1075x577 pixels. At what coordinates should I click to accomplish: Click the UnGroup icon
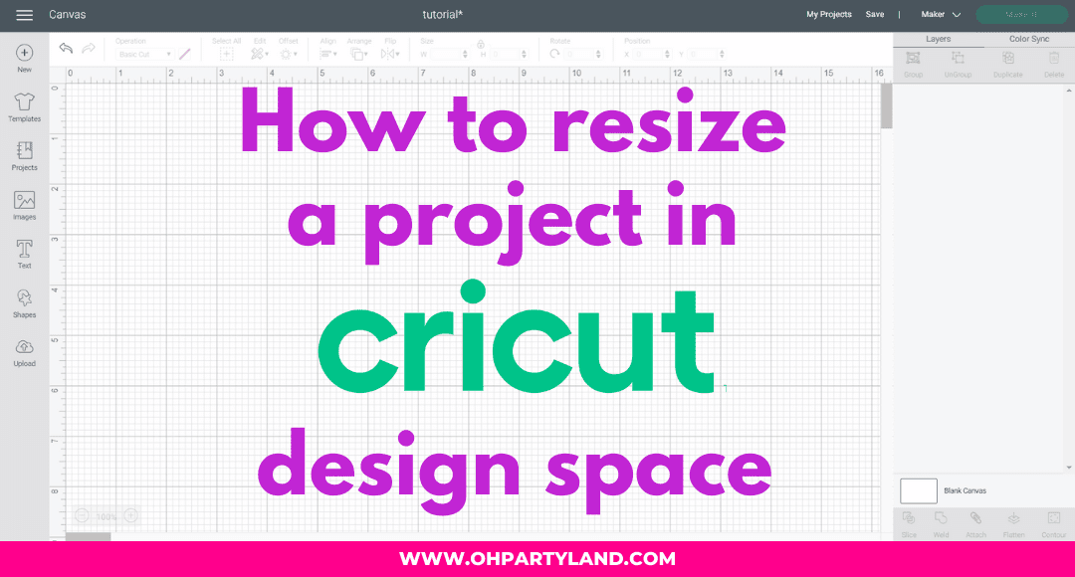958,59
